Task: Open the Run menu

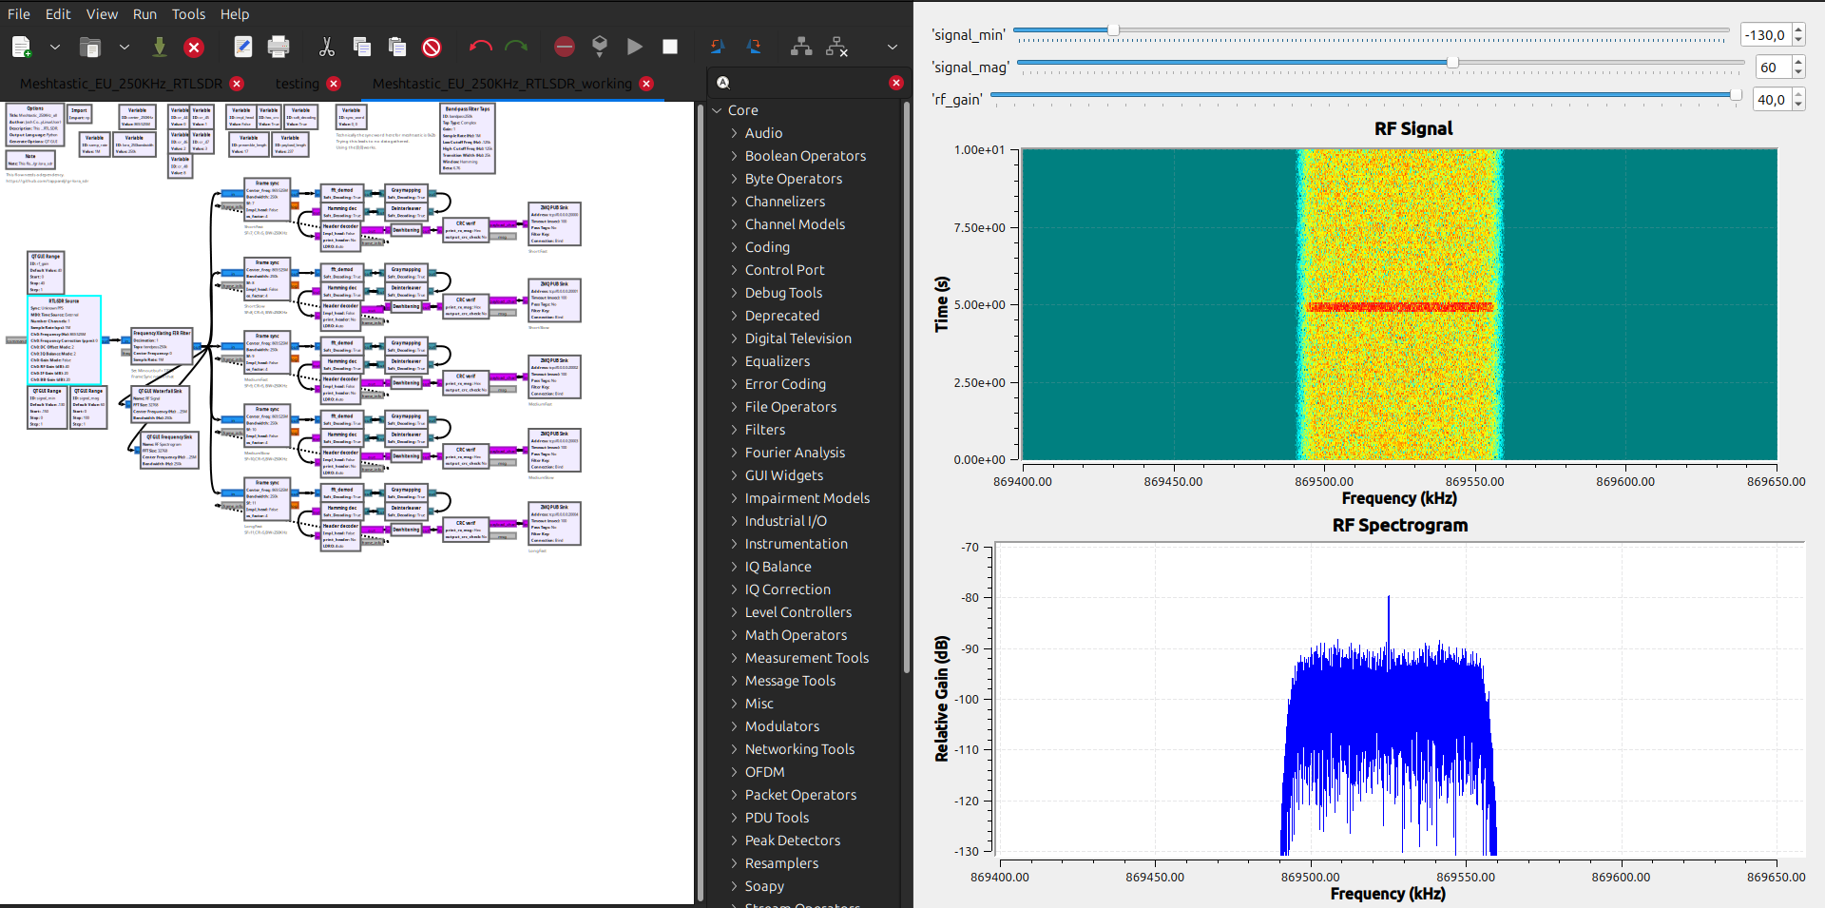Action: 144,14
